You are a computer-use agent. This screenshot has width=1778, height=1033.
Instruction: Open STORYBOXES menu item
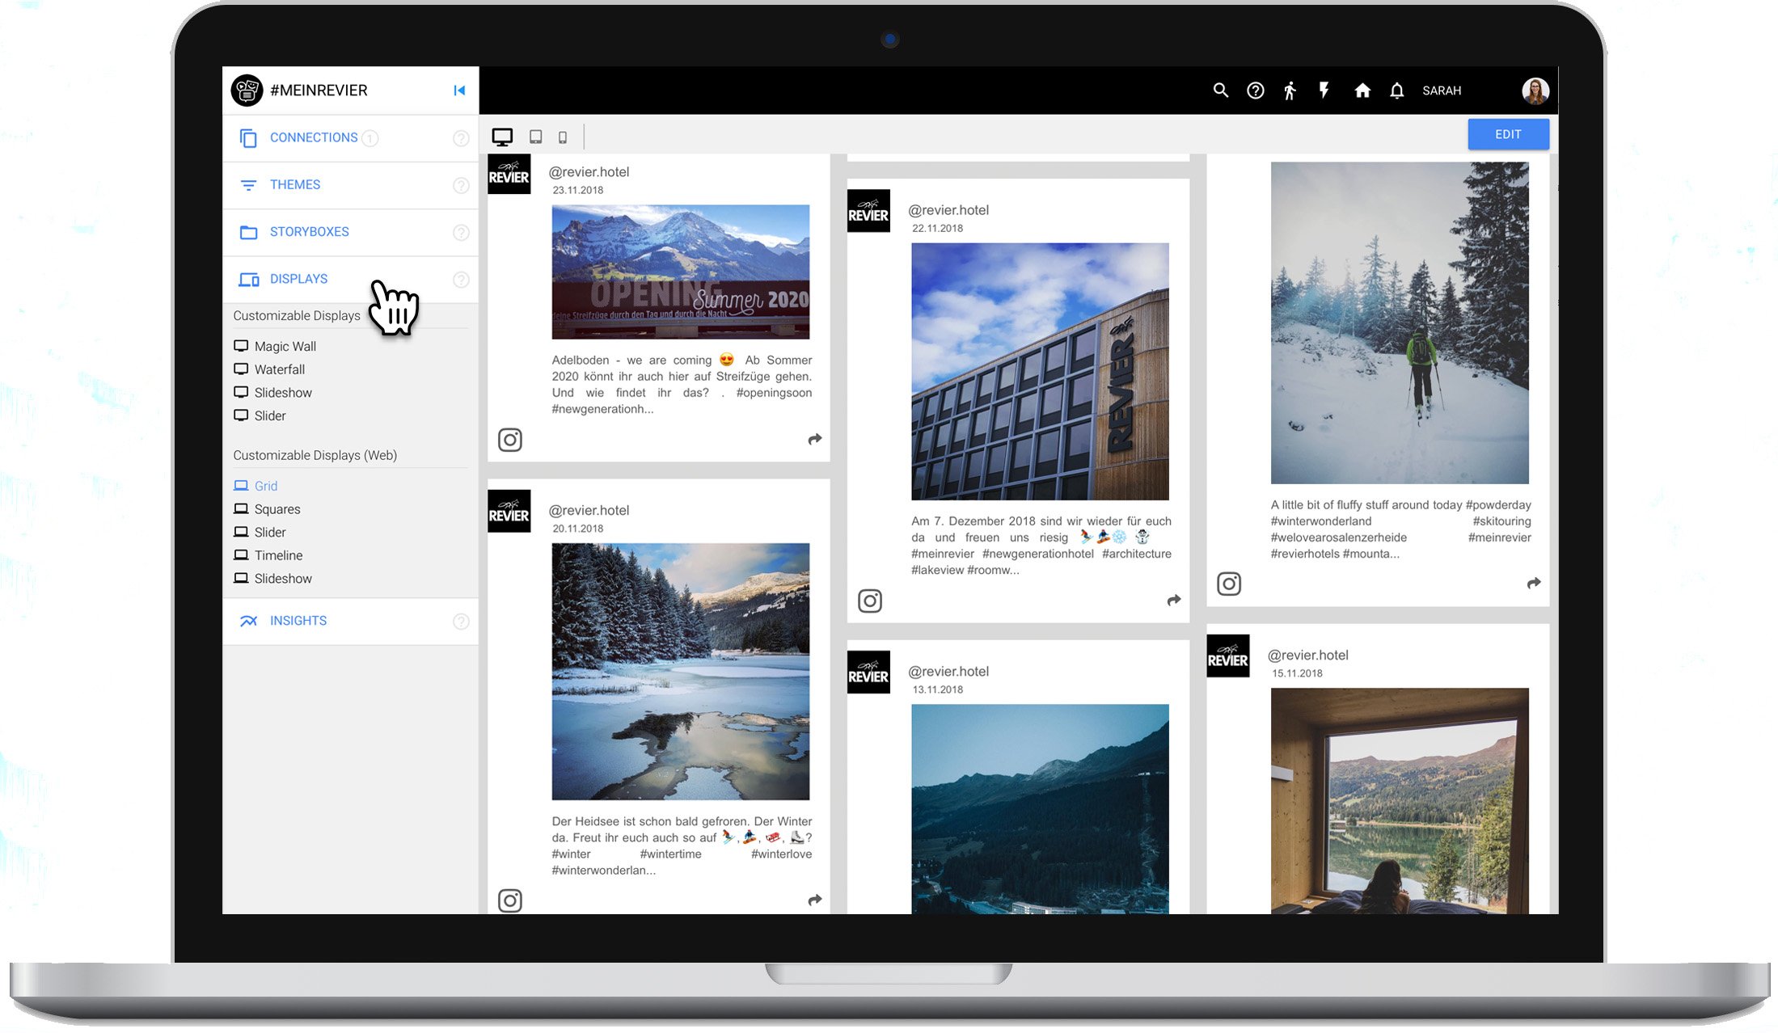click(350, 232)
